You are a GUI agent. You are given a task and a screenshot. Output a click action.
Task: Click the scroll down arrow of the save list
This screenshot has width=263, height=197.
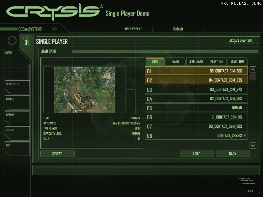tap(253, 145)
